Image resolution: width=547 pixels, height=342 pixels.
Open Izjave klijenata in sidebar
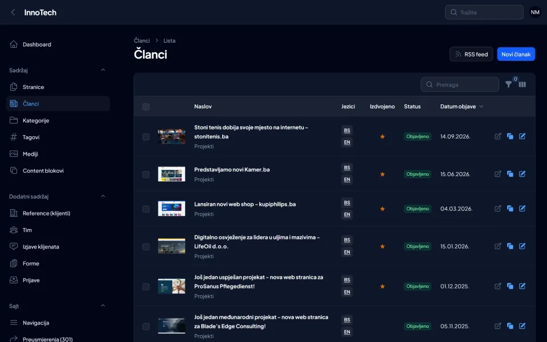tap(58, 247)
